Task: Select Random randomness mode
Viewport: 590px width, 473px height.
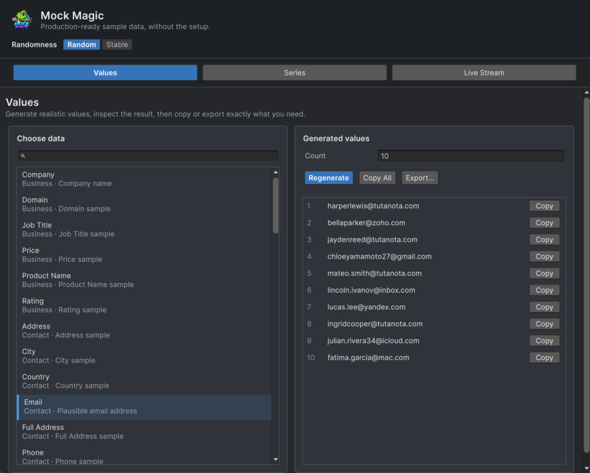Action: [x=81, y=45]
